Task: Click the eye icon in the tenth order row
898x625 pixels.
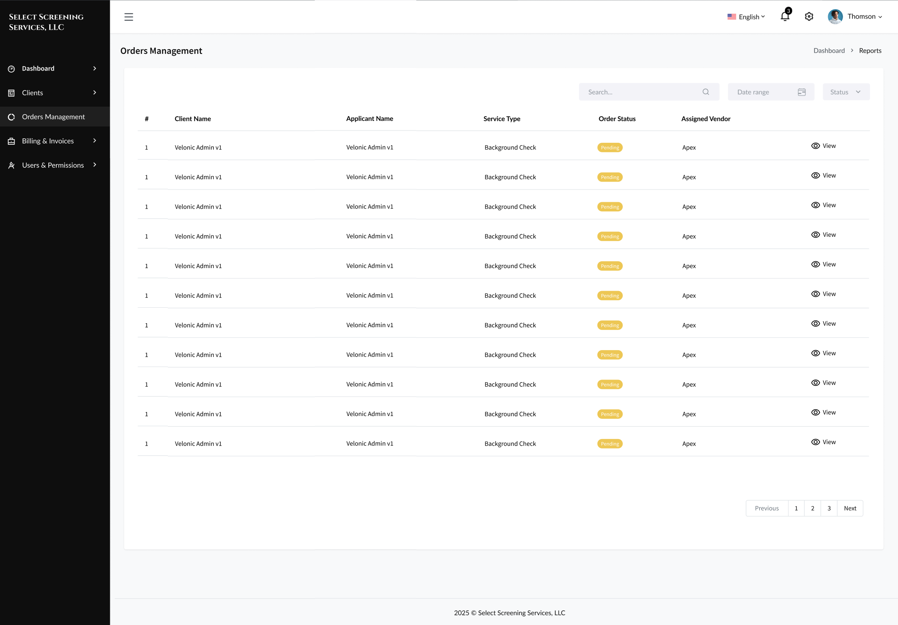Action: [815, 412]
